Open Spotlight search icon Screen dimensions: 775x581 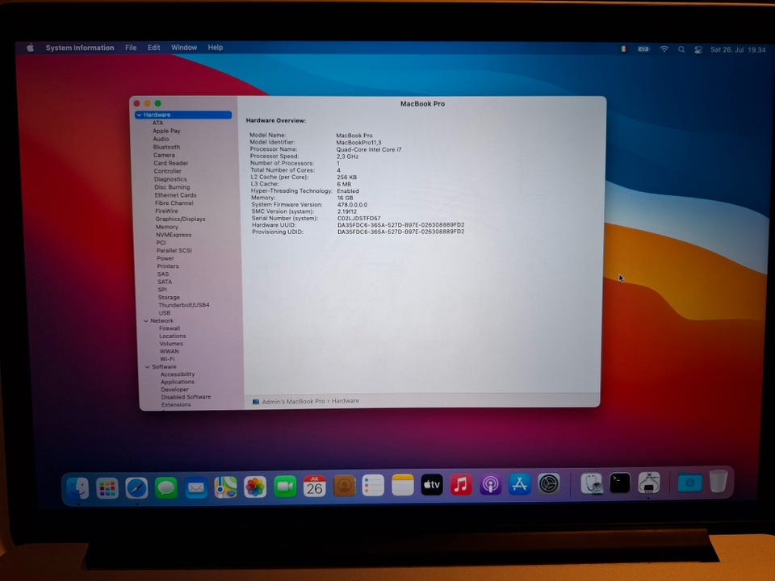[681, 49]
